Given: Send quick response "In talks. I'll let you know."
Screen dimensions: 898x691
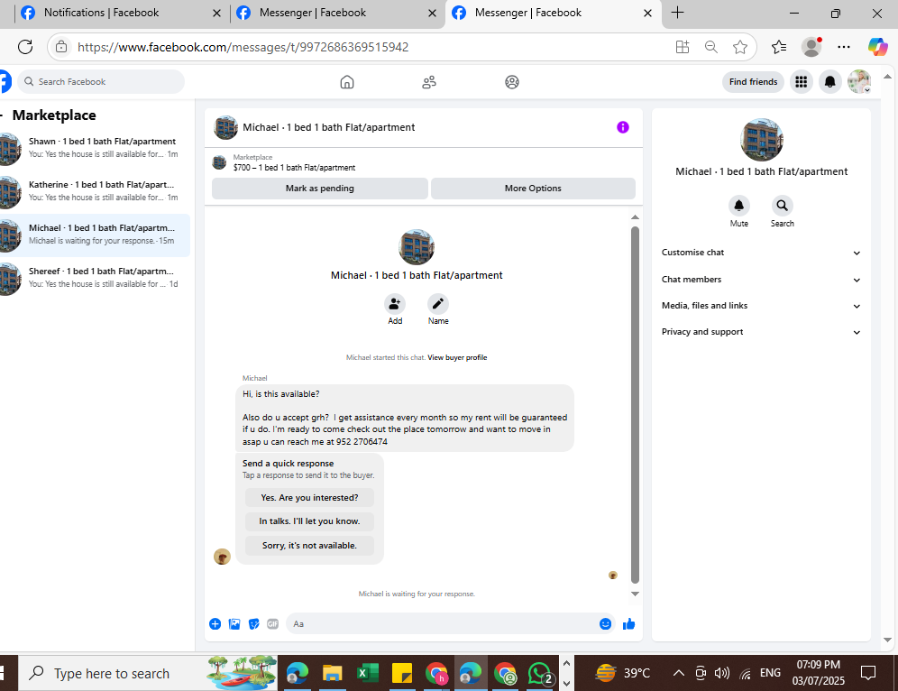Looking at the screenshot, I should coord(309,521).
